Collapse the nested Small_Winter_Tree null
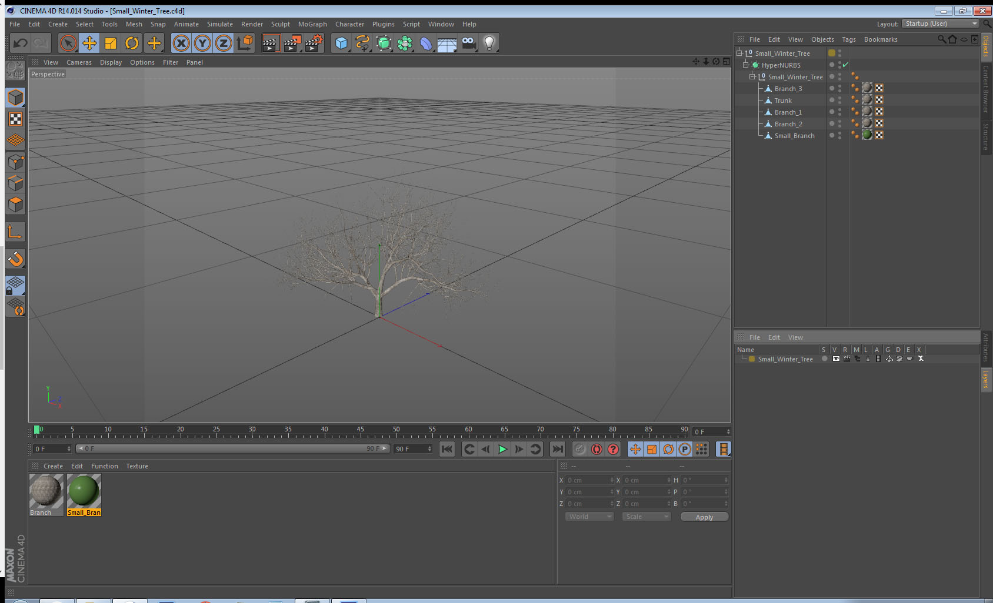Viewport: 993px width, 603px height. tap(752, 76)
